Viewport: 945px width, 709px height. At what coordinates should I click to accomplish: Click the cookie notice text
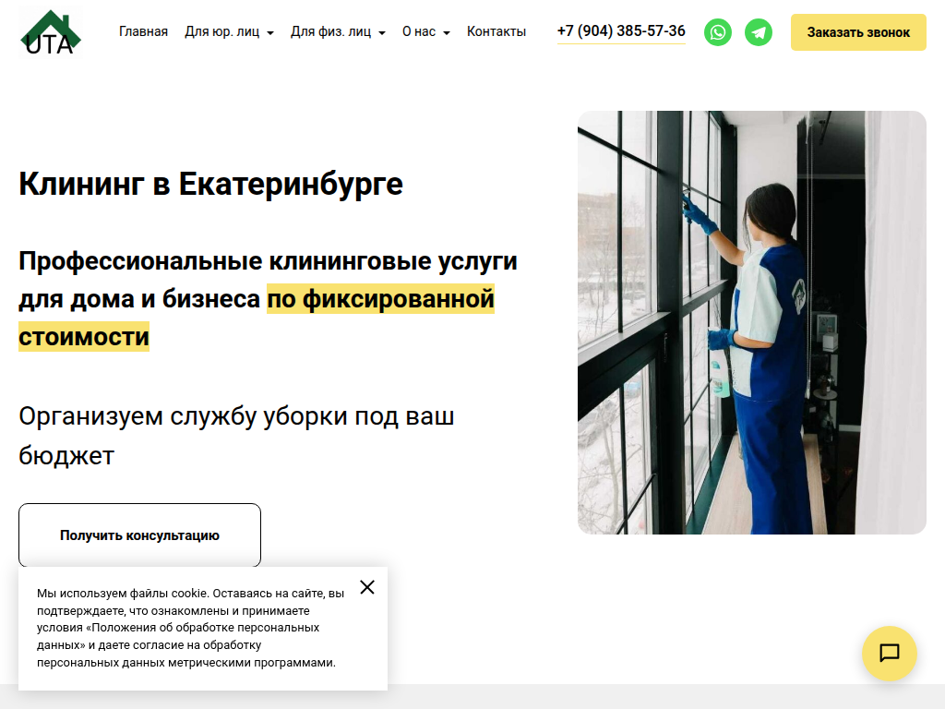coord(190,628)
